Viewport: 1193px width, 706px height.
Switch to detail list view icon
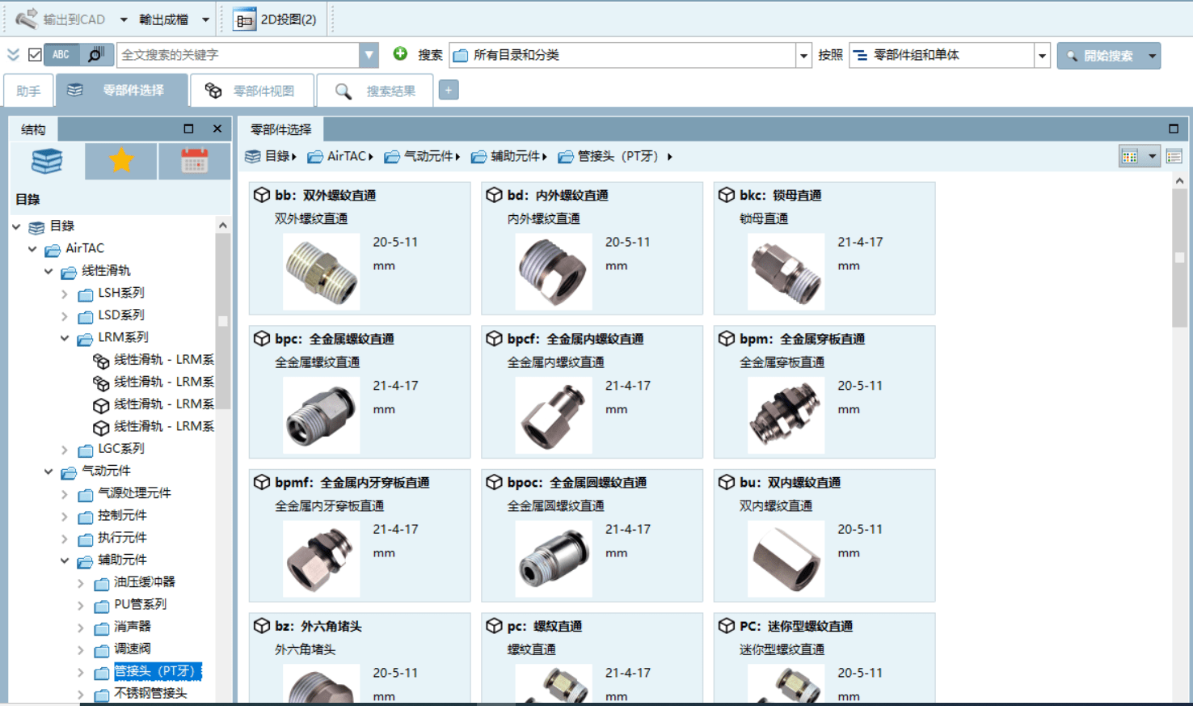point(1174,156)
